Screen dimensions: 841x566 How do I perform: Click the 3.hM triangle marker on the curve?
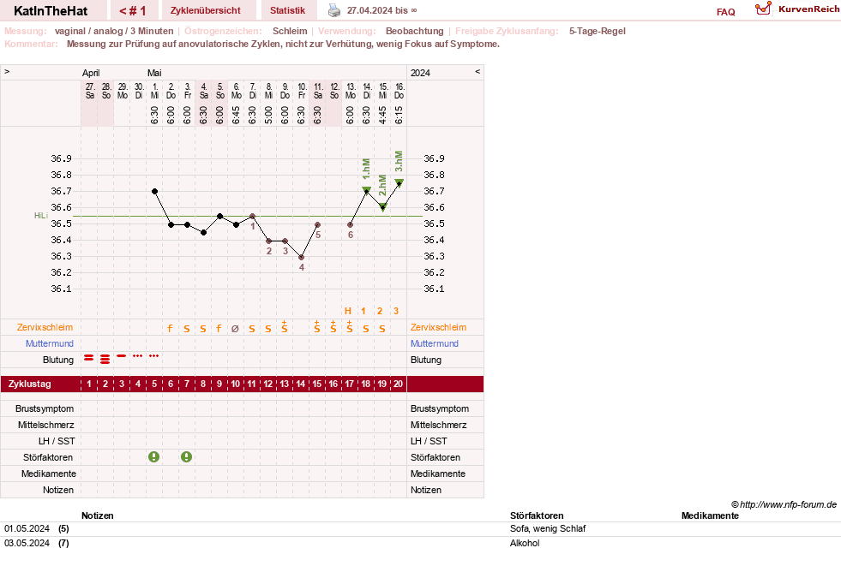[399, 182]
